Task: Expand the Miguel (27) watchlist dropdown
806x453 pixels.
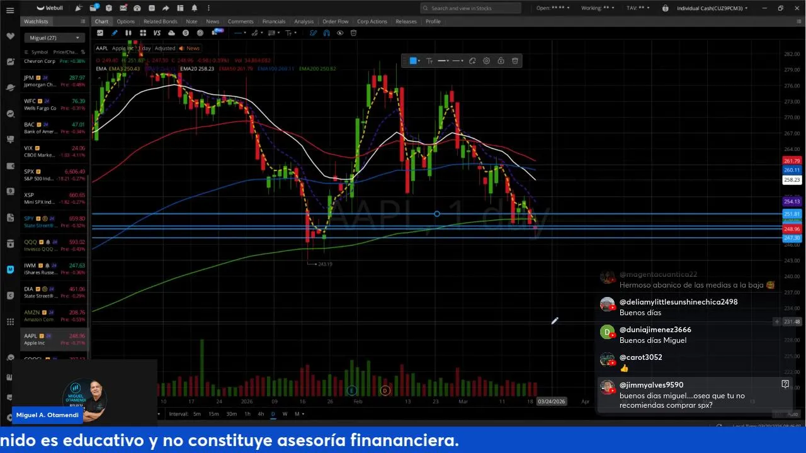Action: tap(54, 38)
